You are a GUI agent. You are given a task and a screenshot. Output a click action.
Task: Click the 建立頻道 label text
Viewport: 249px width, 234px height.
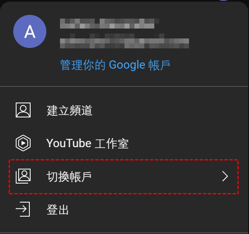point(69,110)
